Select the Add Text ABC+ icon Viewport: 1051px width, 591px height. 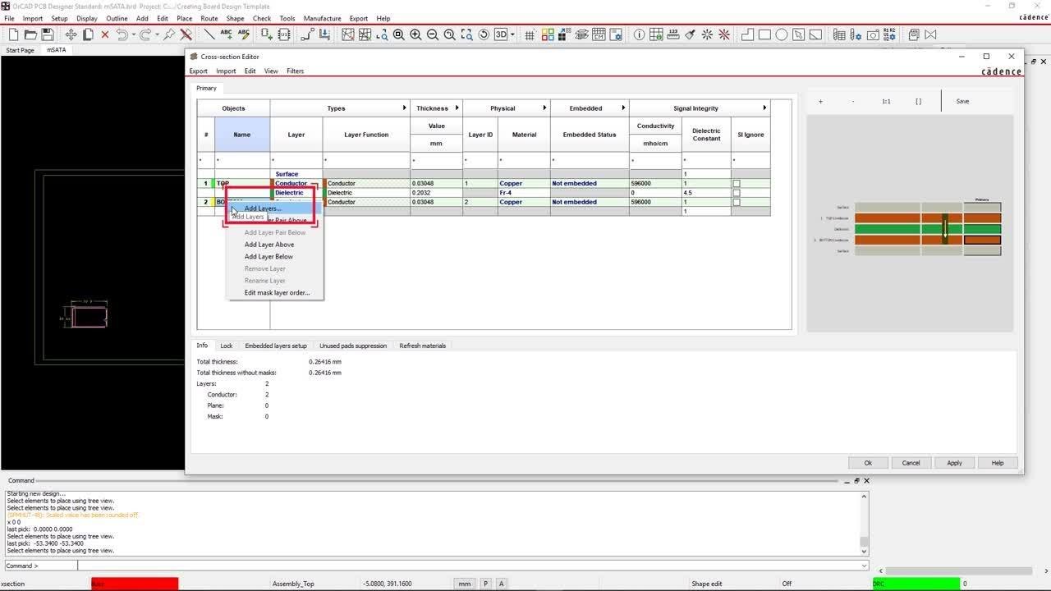227,34
